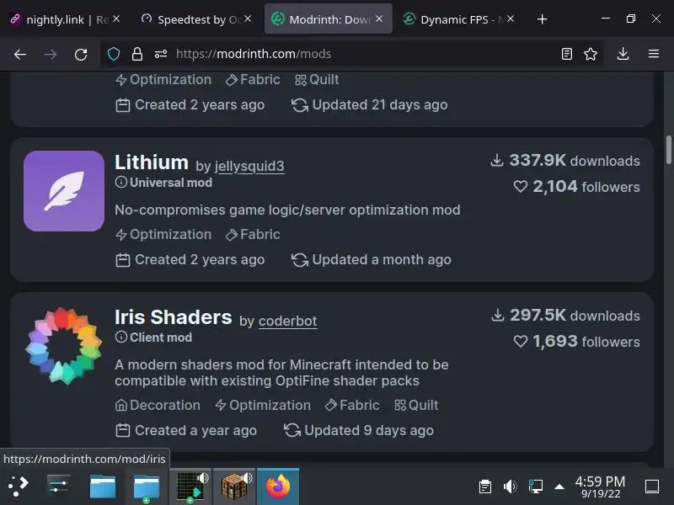Click the top card's Optimization tag

pyautogui.click(x=163, y=80)
